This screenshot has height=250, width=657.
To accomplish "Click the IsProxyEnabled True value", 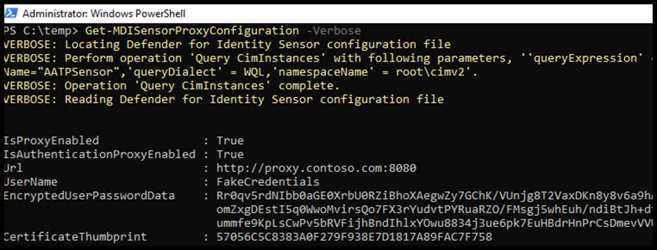I will click(x=230, y=140).
